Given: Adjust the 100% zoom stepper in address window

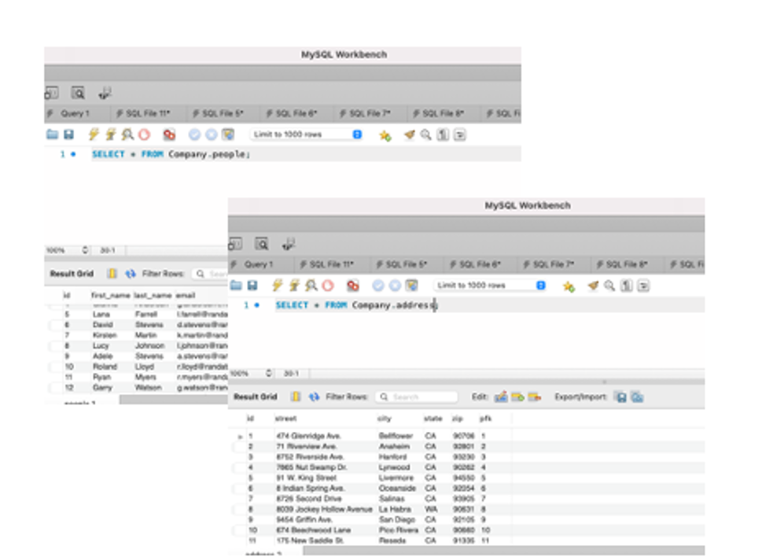Looking at the screenshot, I should [x=269, y=374].
